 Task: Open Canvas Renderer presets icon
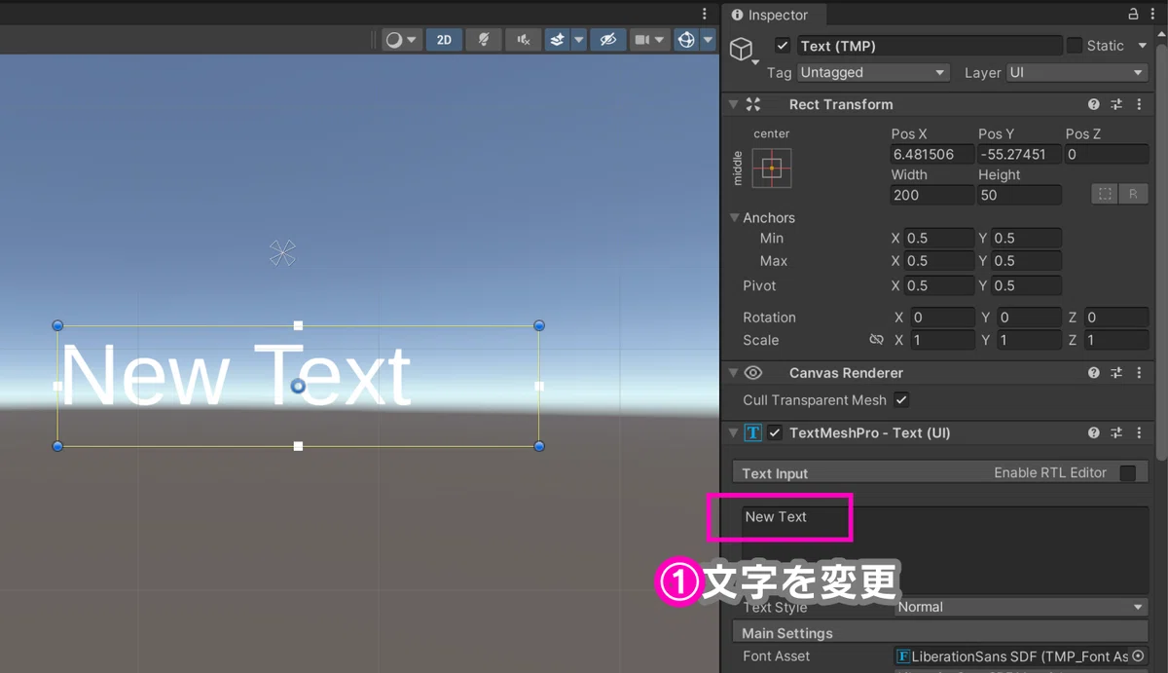tap(1116, 373)
